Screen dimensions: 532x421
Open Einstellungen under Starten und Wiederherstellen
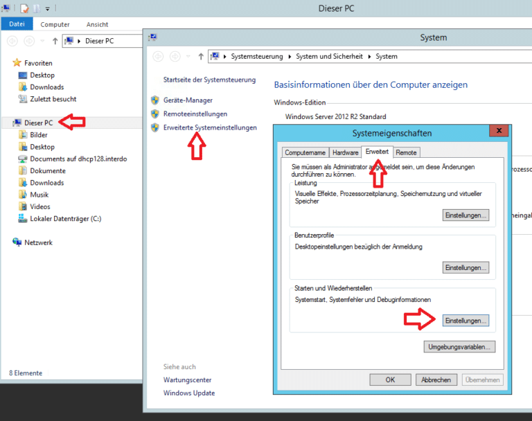[466, 321]
